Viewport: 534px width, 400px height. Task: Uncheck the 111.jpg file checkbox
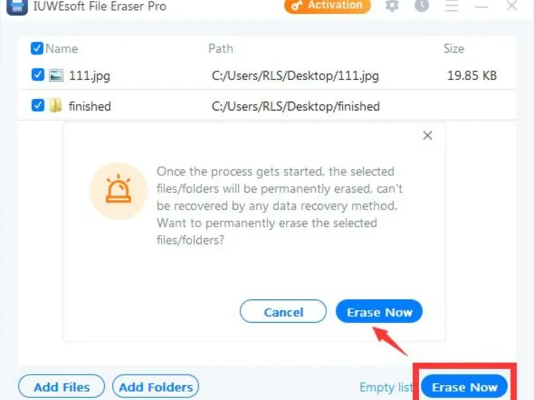click(x=37, y=75)
